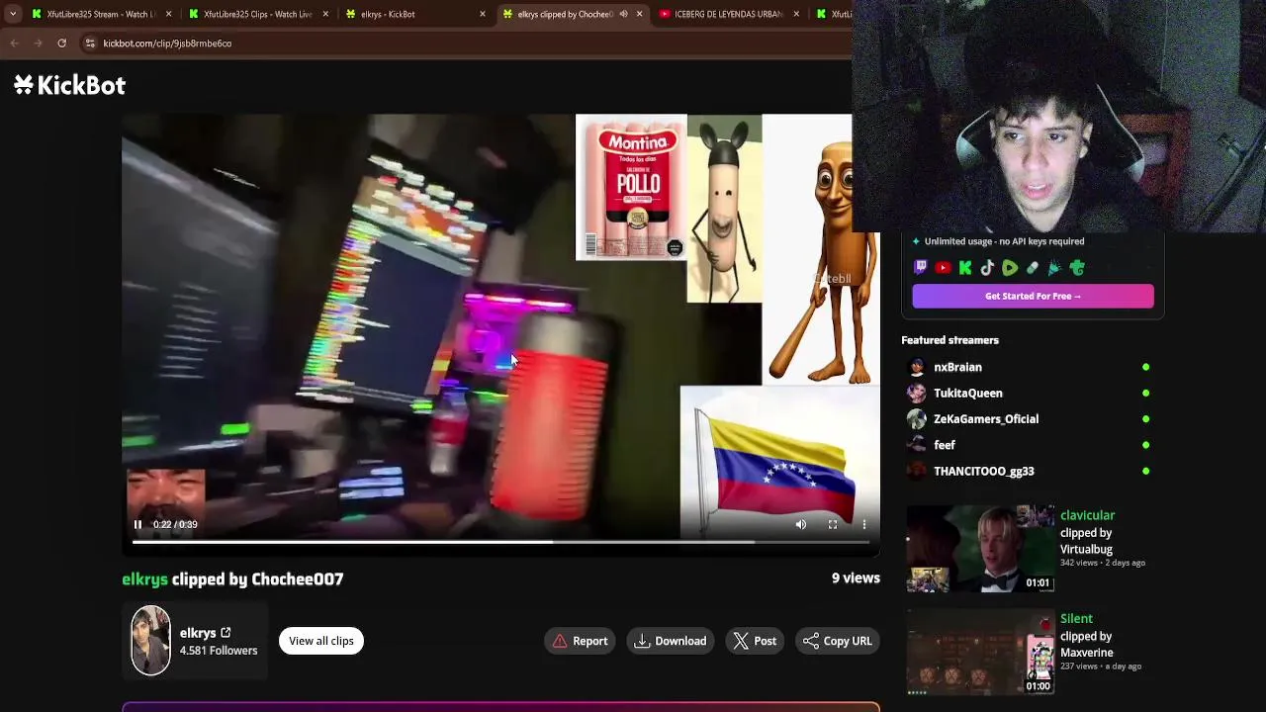Close the elkrys - KickBot tab
Image resolution: width=1266 pixels, height=712 pixels.
483,14
